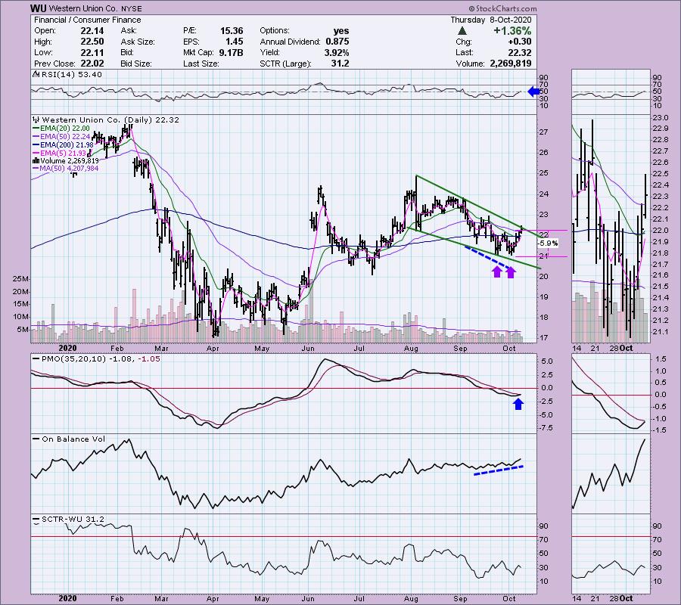The width and height of the screenshot is (681, 605).
Task: Select the P/E value 15.36
Action: coord(232,31)
